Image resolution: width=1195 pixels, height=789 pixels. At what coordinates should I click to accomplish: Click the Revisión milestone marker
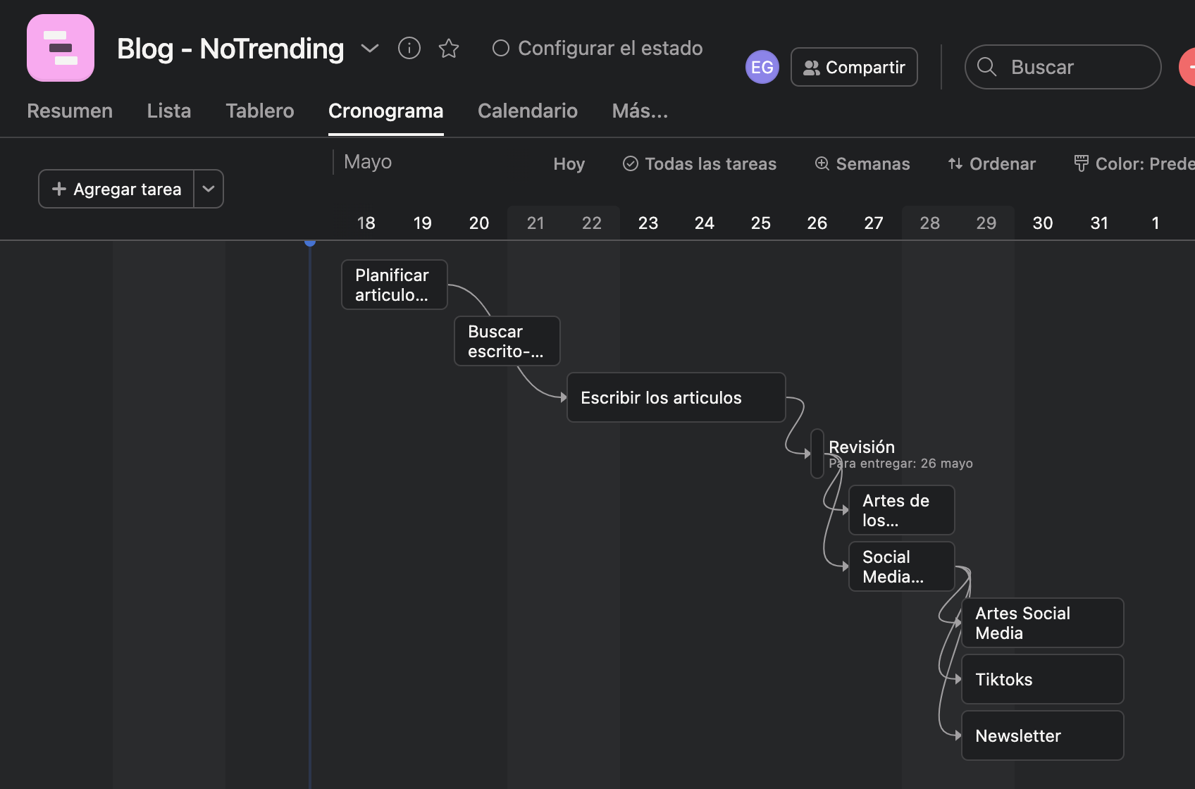[x=817, y=454]
